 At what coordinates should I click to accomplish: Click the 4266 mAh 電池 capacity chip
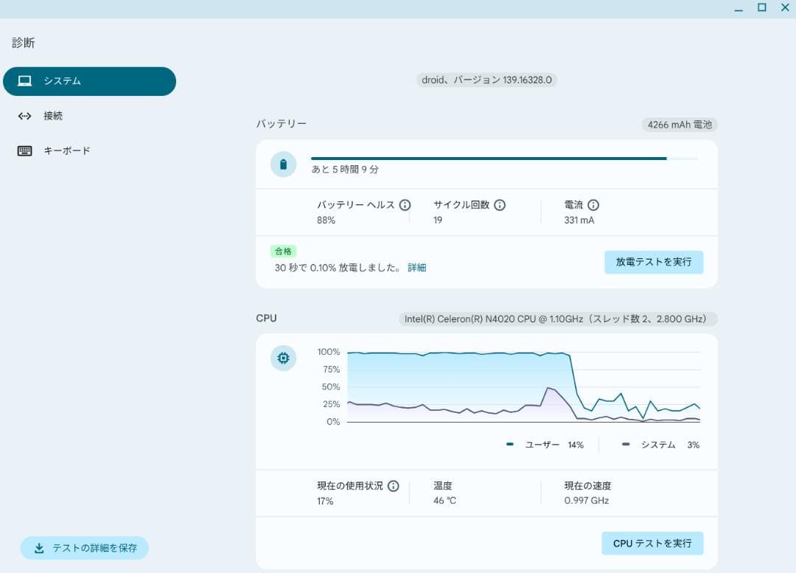pos(680,125)
